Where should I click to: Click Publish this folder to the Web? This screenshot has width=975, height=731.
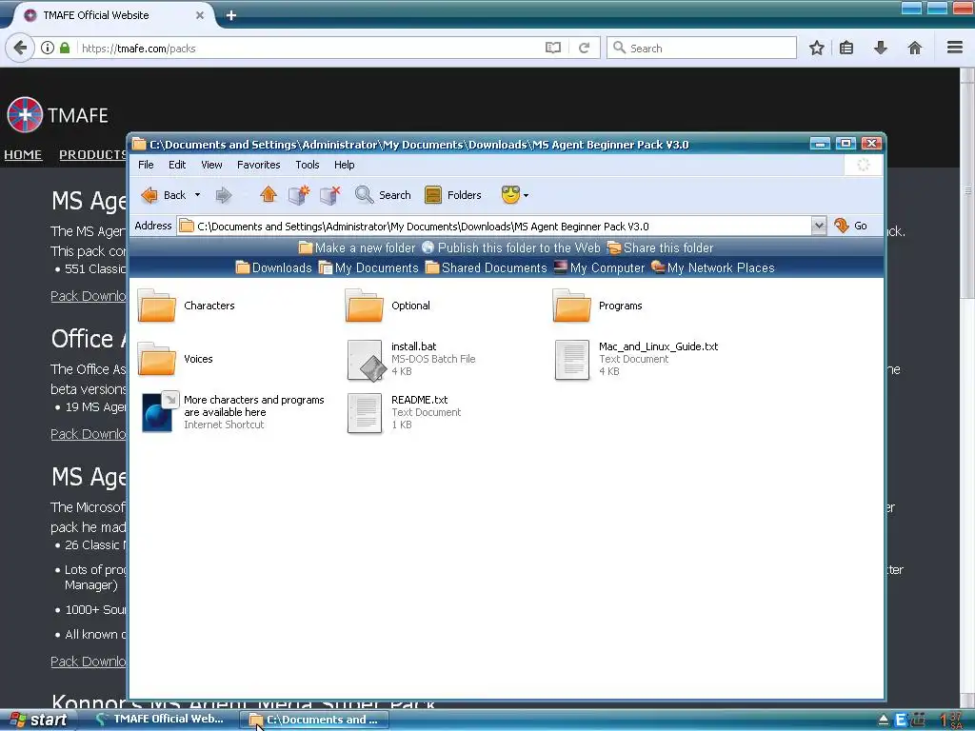511,248
